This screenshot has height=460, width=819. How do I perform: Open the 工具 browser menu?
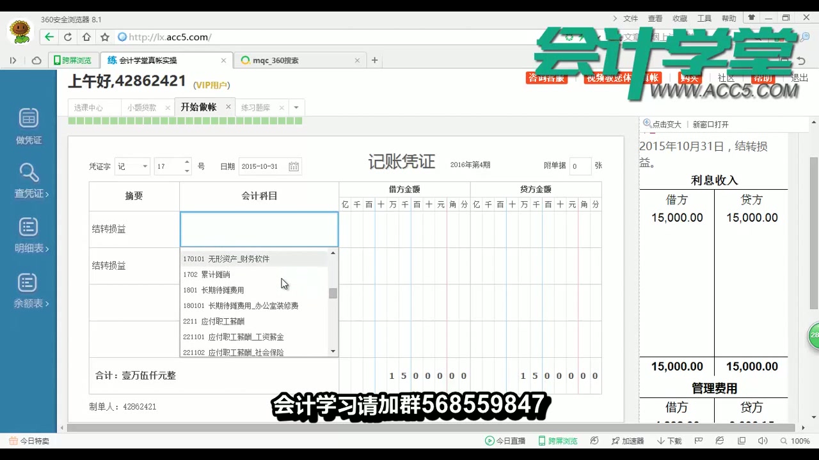(x=704, y=19)
